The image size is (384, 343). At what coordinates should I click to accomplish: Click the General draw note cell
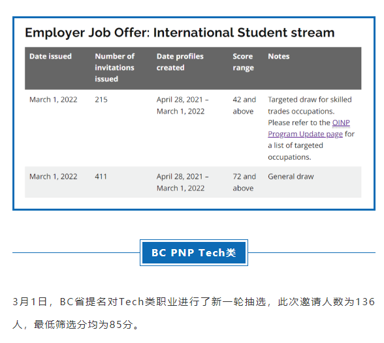coord(291,176)
